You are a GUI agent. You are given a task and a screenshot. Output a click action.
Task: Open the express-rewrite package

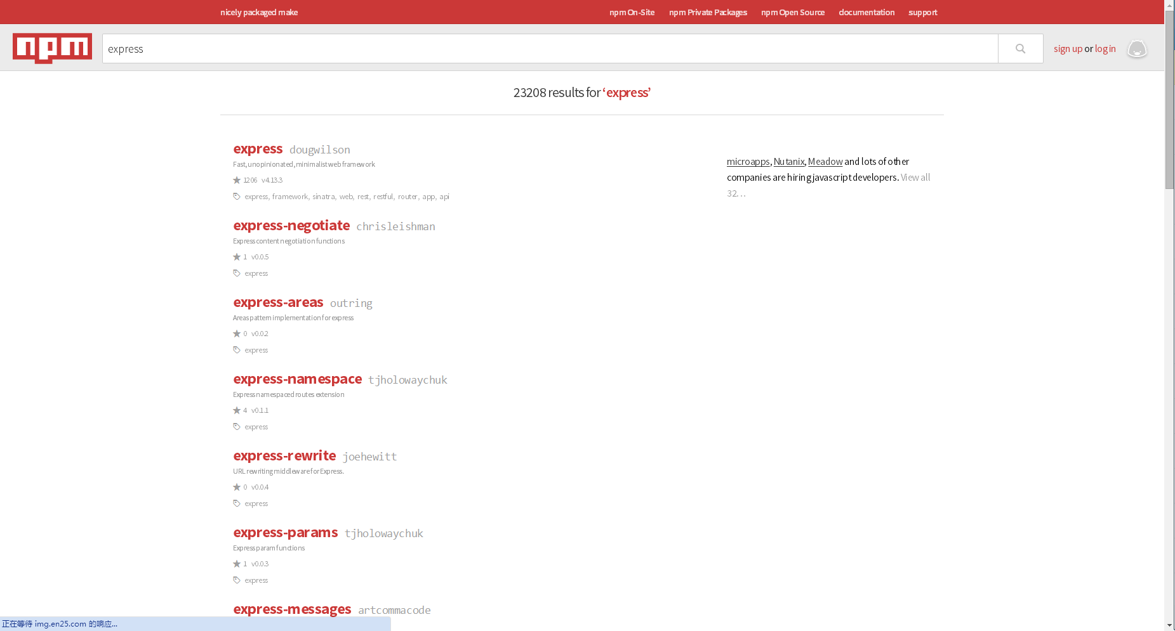(284, 456)
